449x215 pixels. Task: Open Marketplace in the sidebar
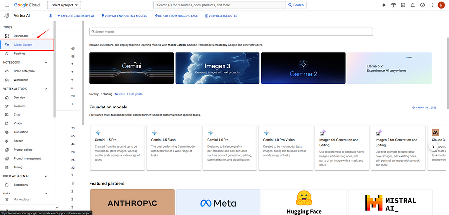click(22, 199)
